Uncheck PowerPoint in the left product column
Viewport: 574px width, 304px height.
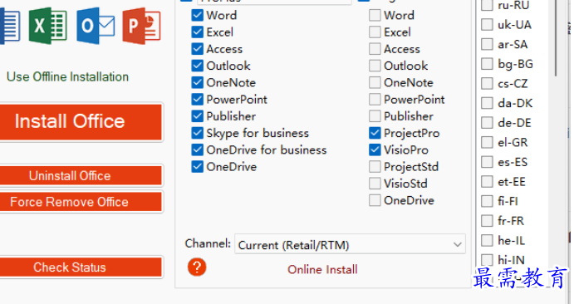[x=197, y=100]
